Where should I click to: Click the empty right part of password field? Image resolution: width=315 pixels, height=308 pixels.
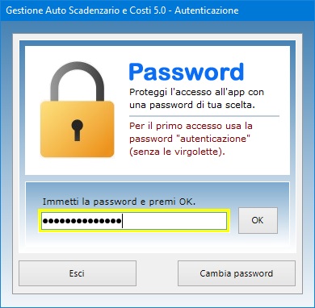coord(174,221)
